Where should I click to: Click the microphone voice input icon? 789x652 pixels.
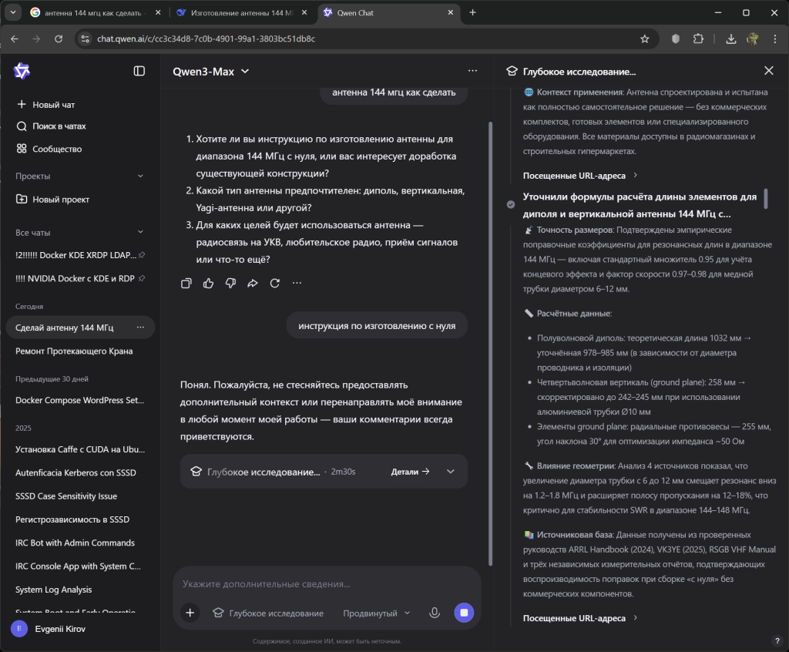435,613
